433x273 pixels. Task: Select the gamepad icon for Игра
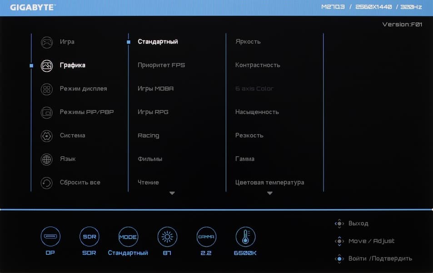(x=47, y=42)
